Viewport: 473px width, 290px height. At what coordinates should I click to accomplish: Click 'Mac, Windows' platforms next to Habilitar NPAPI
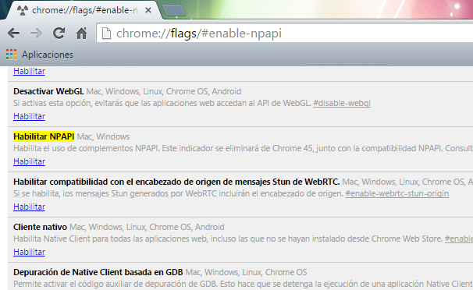103,136
